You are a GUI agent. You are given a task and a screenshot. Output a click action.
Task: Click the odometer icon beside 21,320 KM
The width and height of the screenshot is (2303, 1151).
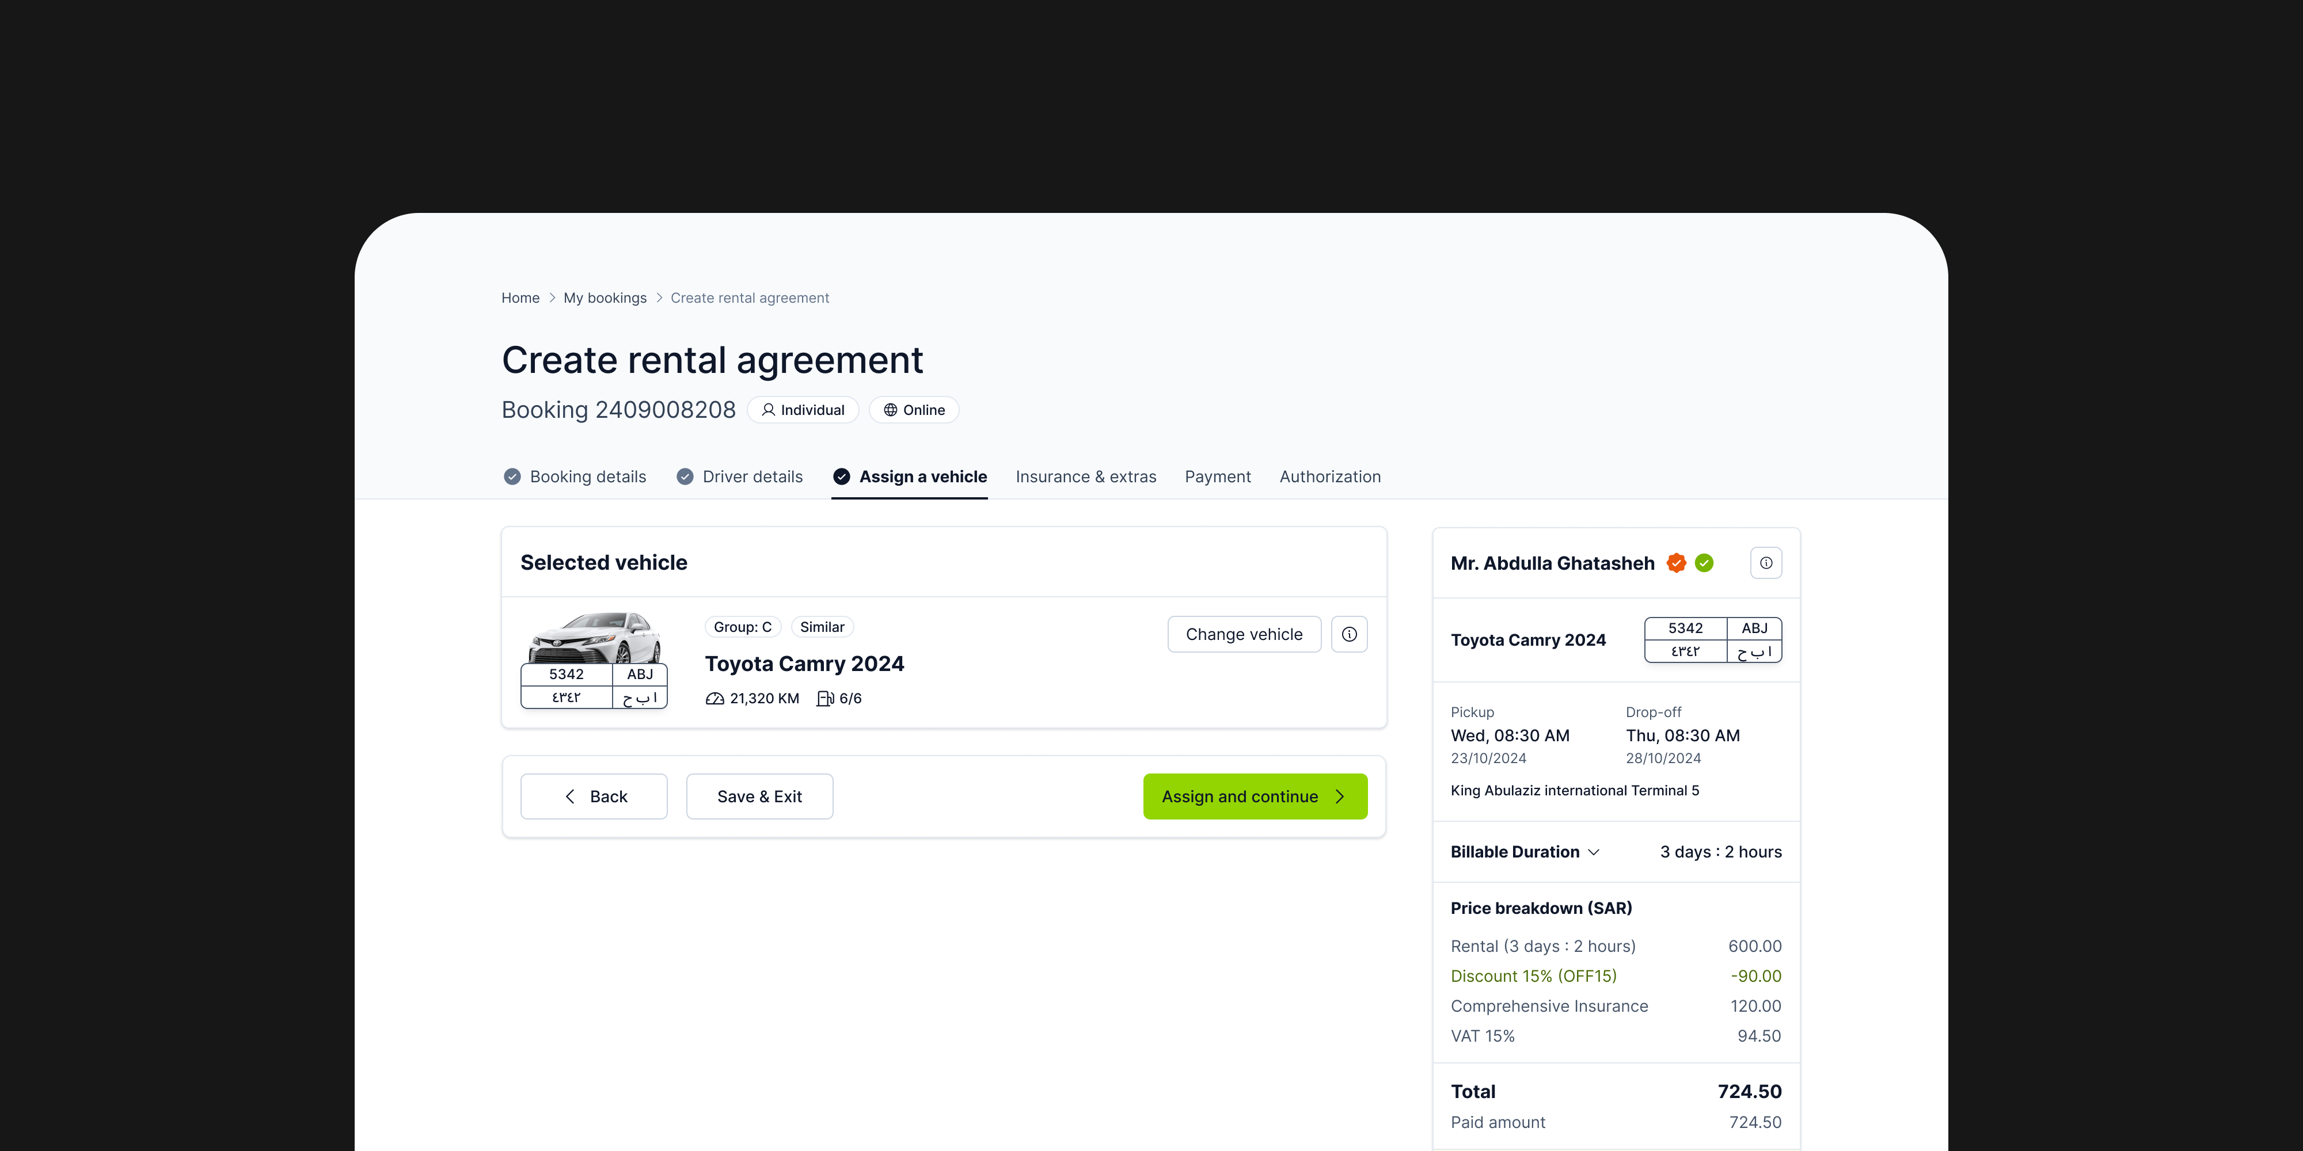pyautogui.click(x=715, y=699)
